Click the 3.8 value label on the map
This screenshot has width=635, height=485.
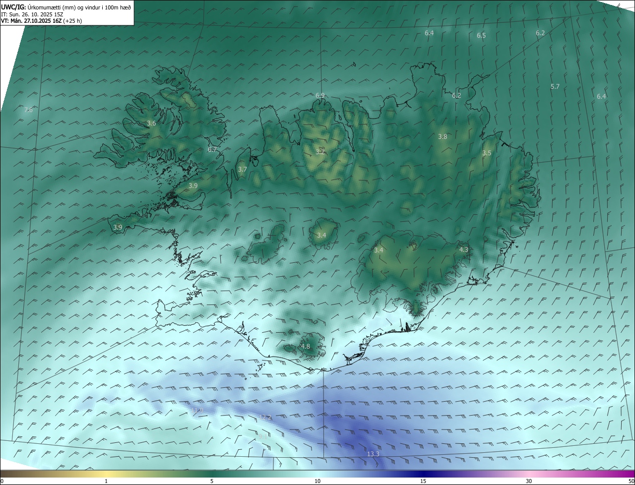point(443,136)
